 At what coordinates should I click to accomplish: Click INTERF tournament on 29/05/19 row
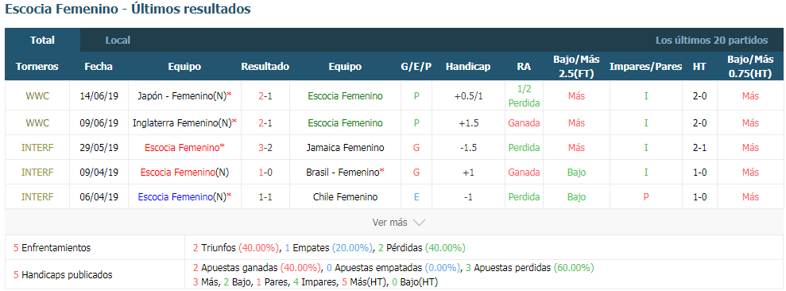[x=37, y=148]
